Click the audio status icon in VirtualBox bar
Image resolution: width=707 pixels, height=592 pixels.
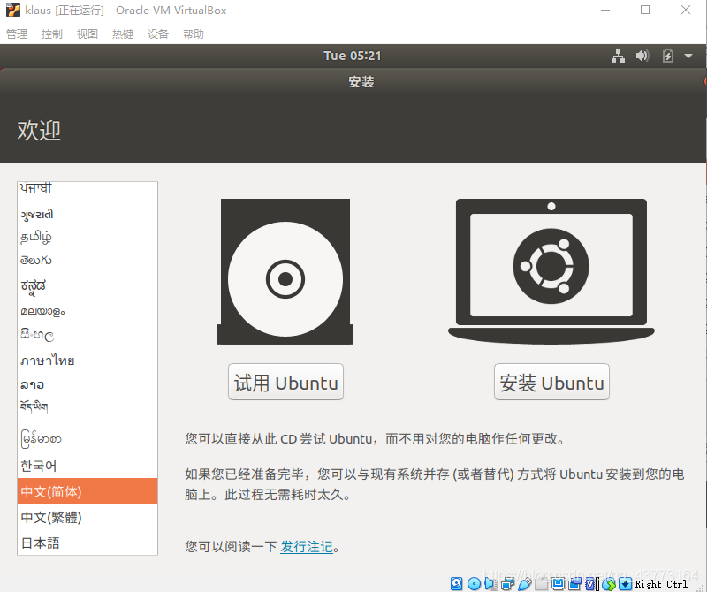coord(490,583)
